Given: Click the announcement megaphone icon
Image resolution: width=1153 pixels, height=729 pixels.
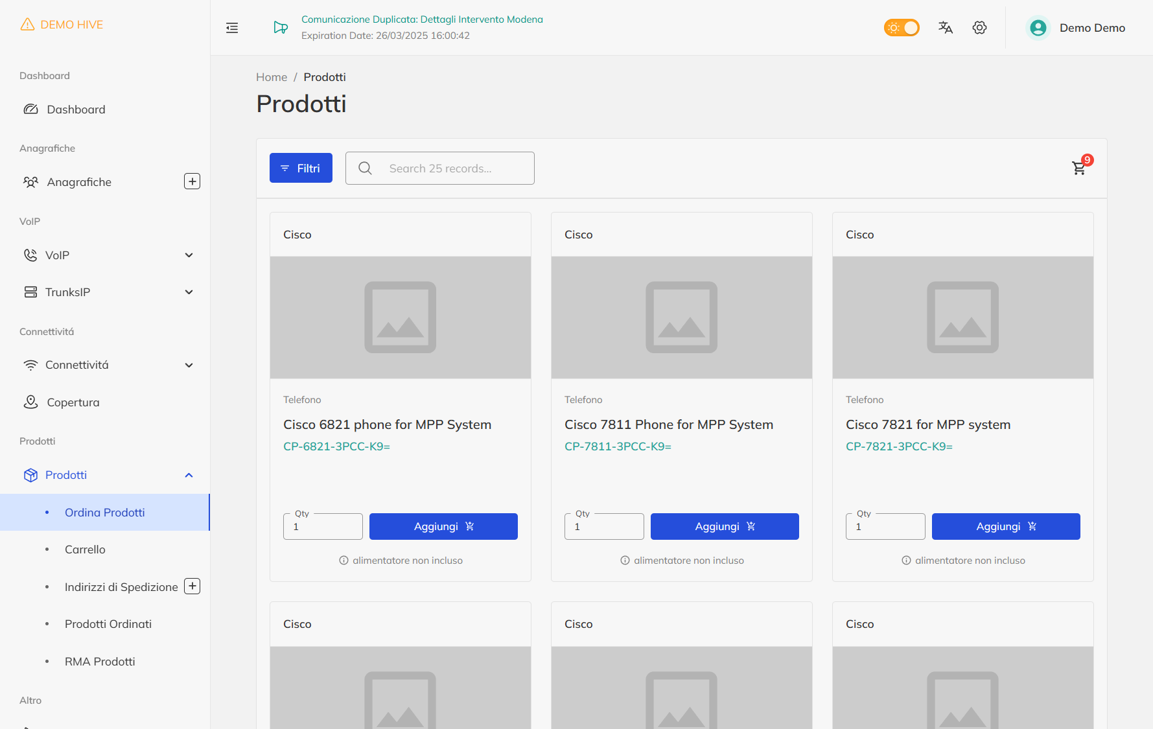Looking at the screenshot, I should (281, 27).
